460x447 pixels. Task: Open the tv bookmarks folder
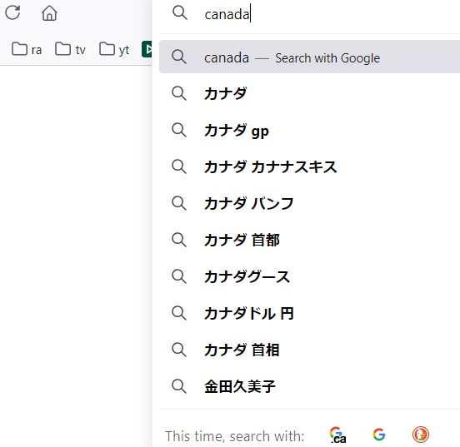click(70, 49)
